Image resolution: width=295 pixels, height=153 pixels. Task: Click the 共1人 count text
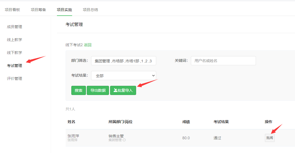tap(70, 109)
